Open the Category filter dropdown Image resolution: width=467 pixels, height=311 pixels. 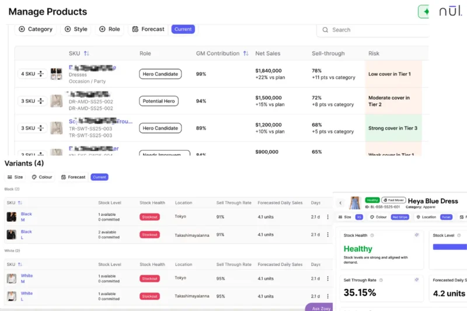tap(36, 29)
